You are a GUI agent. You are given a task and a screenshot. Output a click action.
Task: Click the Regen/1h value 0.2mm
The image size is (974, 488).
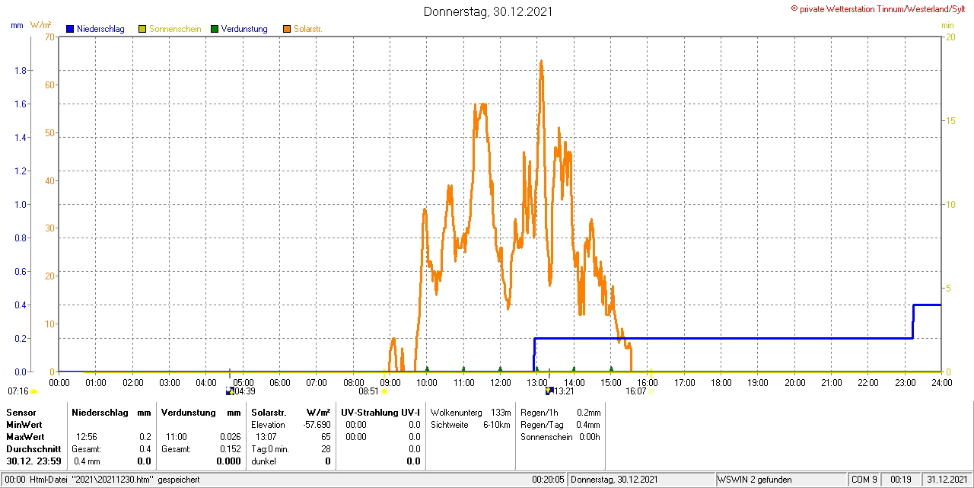pyautogui.click(x=588, y=412)
